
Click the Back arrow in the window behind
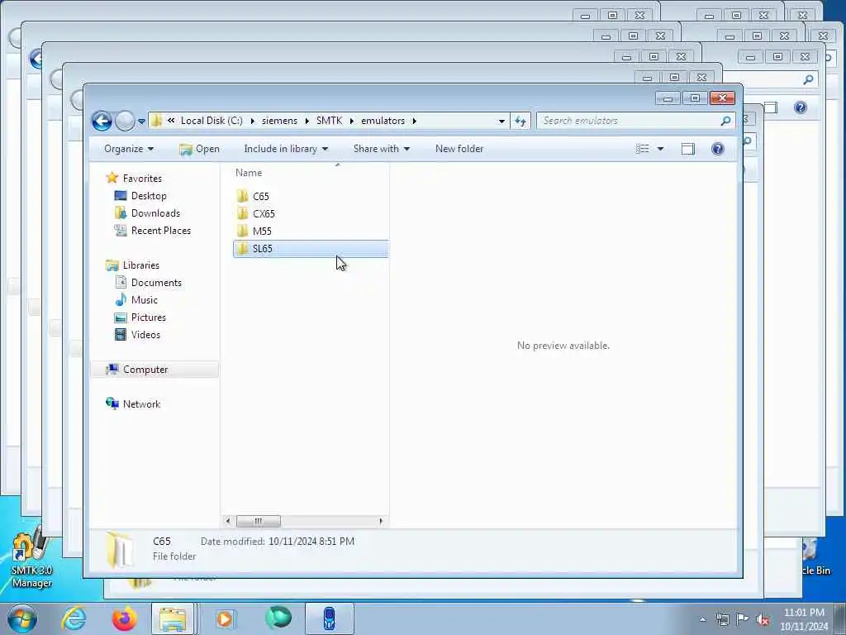pyautogui.click(x=36, y=59)
